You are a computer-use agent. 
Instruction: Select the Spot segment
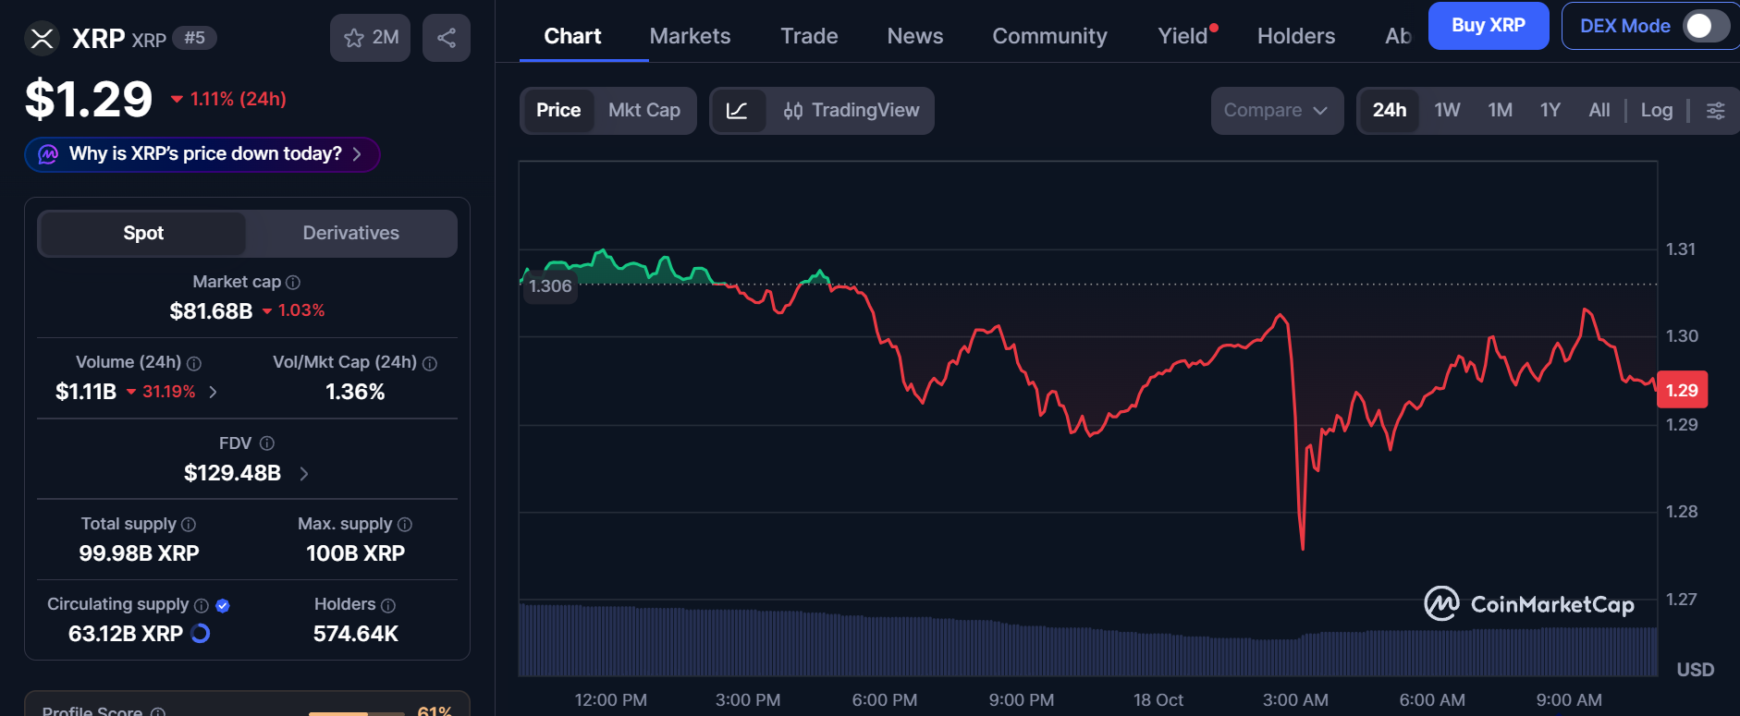(x=143, y=234)
